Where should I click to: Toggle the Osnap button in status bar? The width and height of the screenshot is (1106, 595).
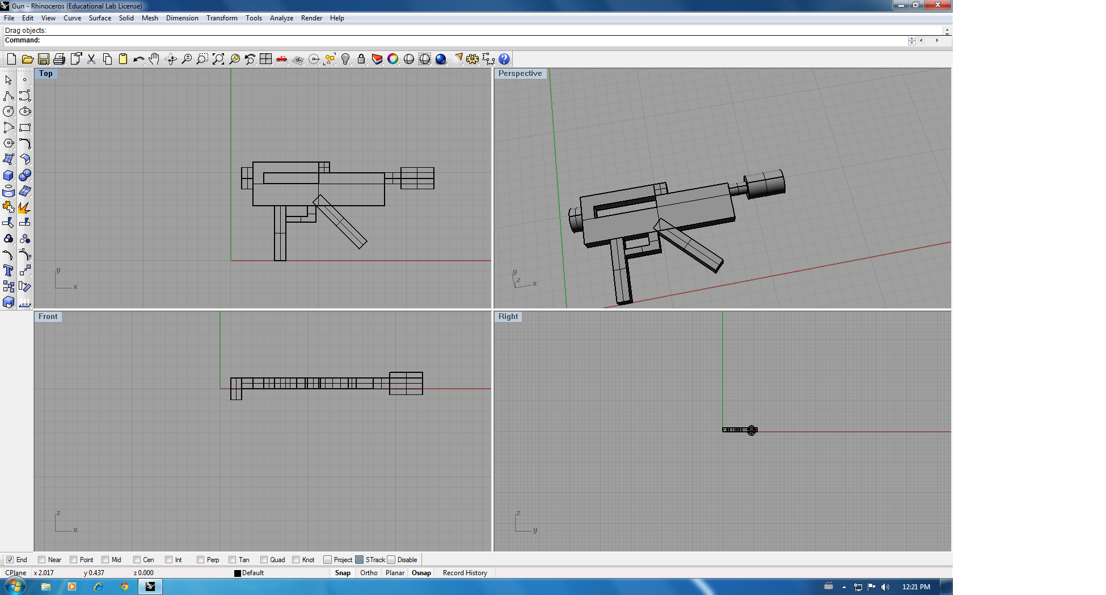click(421, 573)
